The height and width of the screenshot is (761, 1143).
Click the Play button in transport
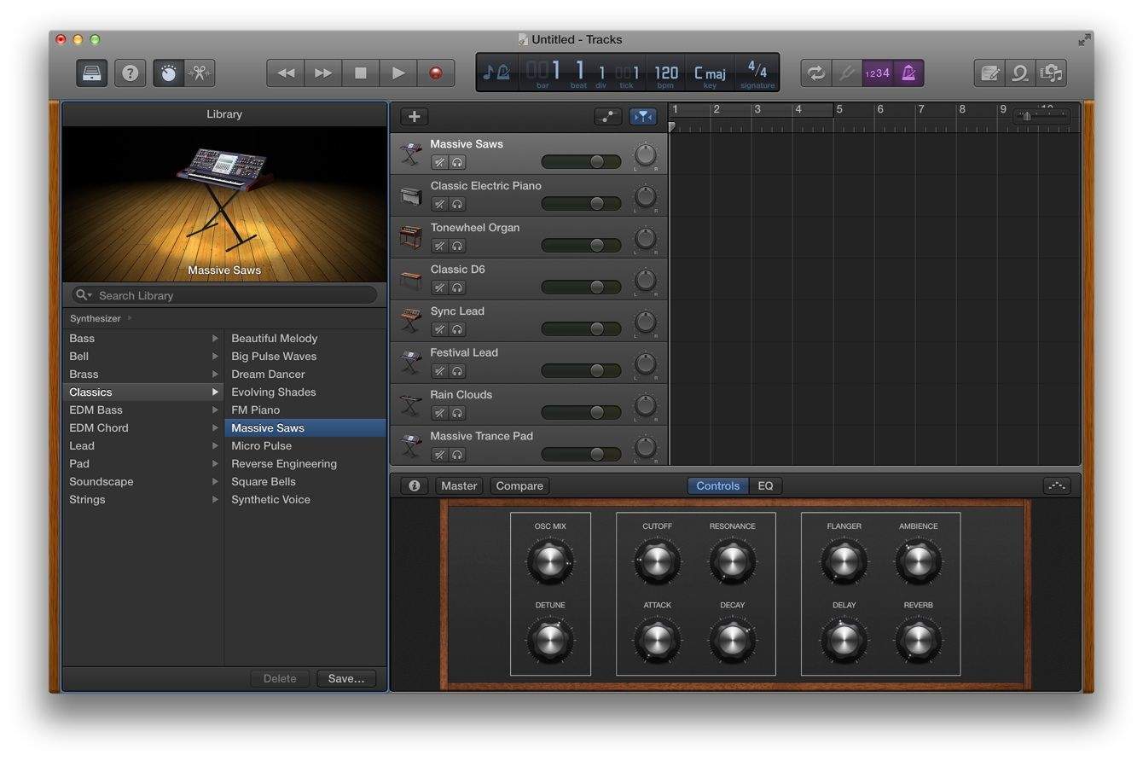(398, 73)
